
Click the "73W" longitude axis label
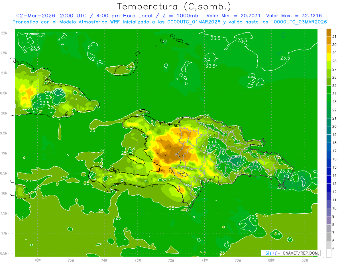(x=138, y=260)
